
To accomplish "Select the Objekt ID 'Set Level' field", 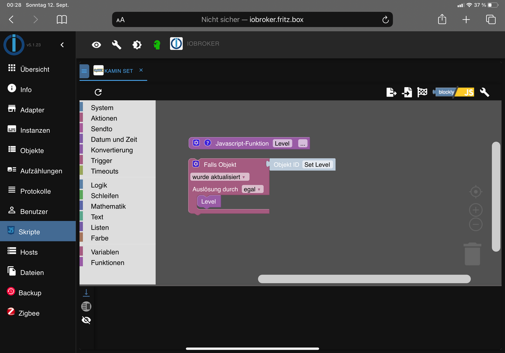I will 317,165.
